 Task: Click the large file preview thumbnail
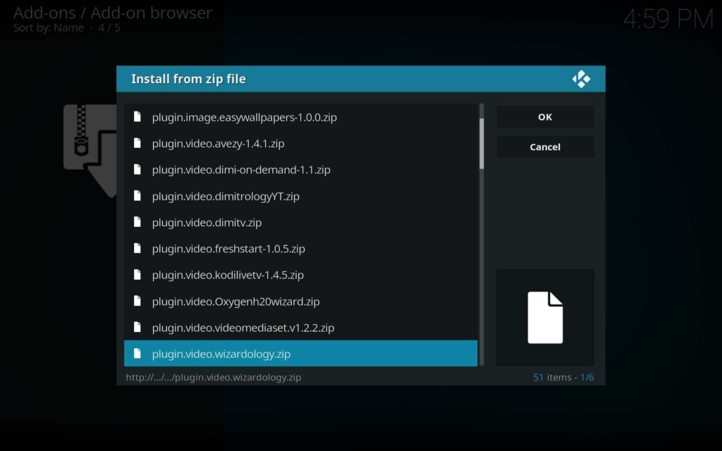pyautogui.click(x=545, y=318)
